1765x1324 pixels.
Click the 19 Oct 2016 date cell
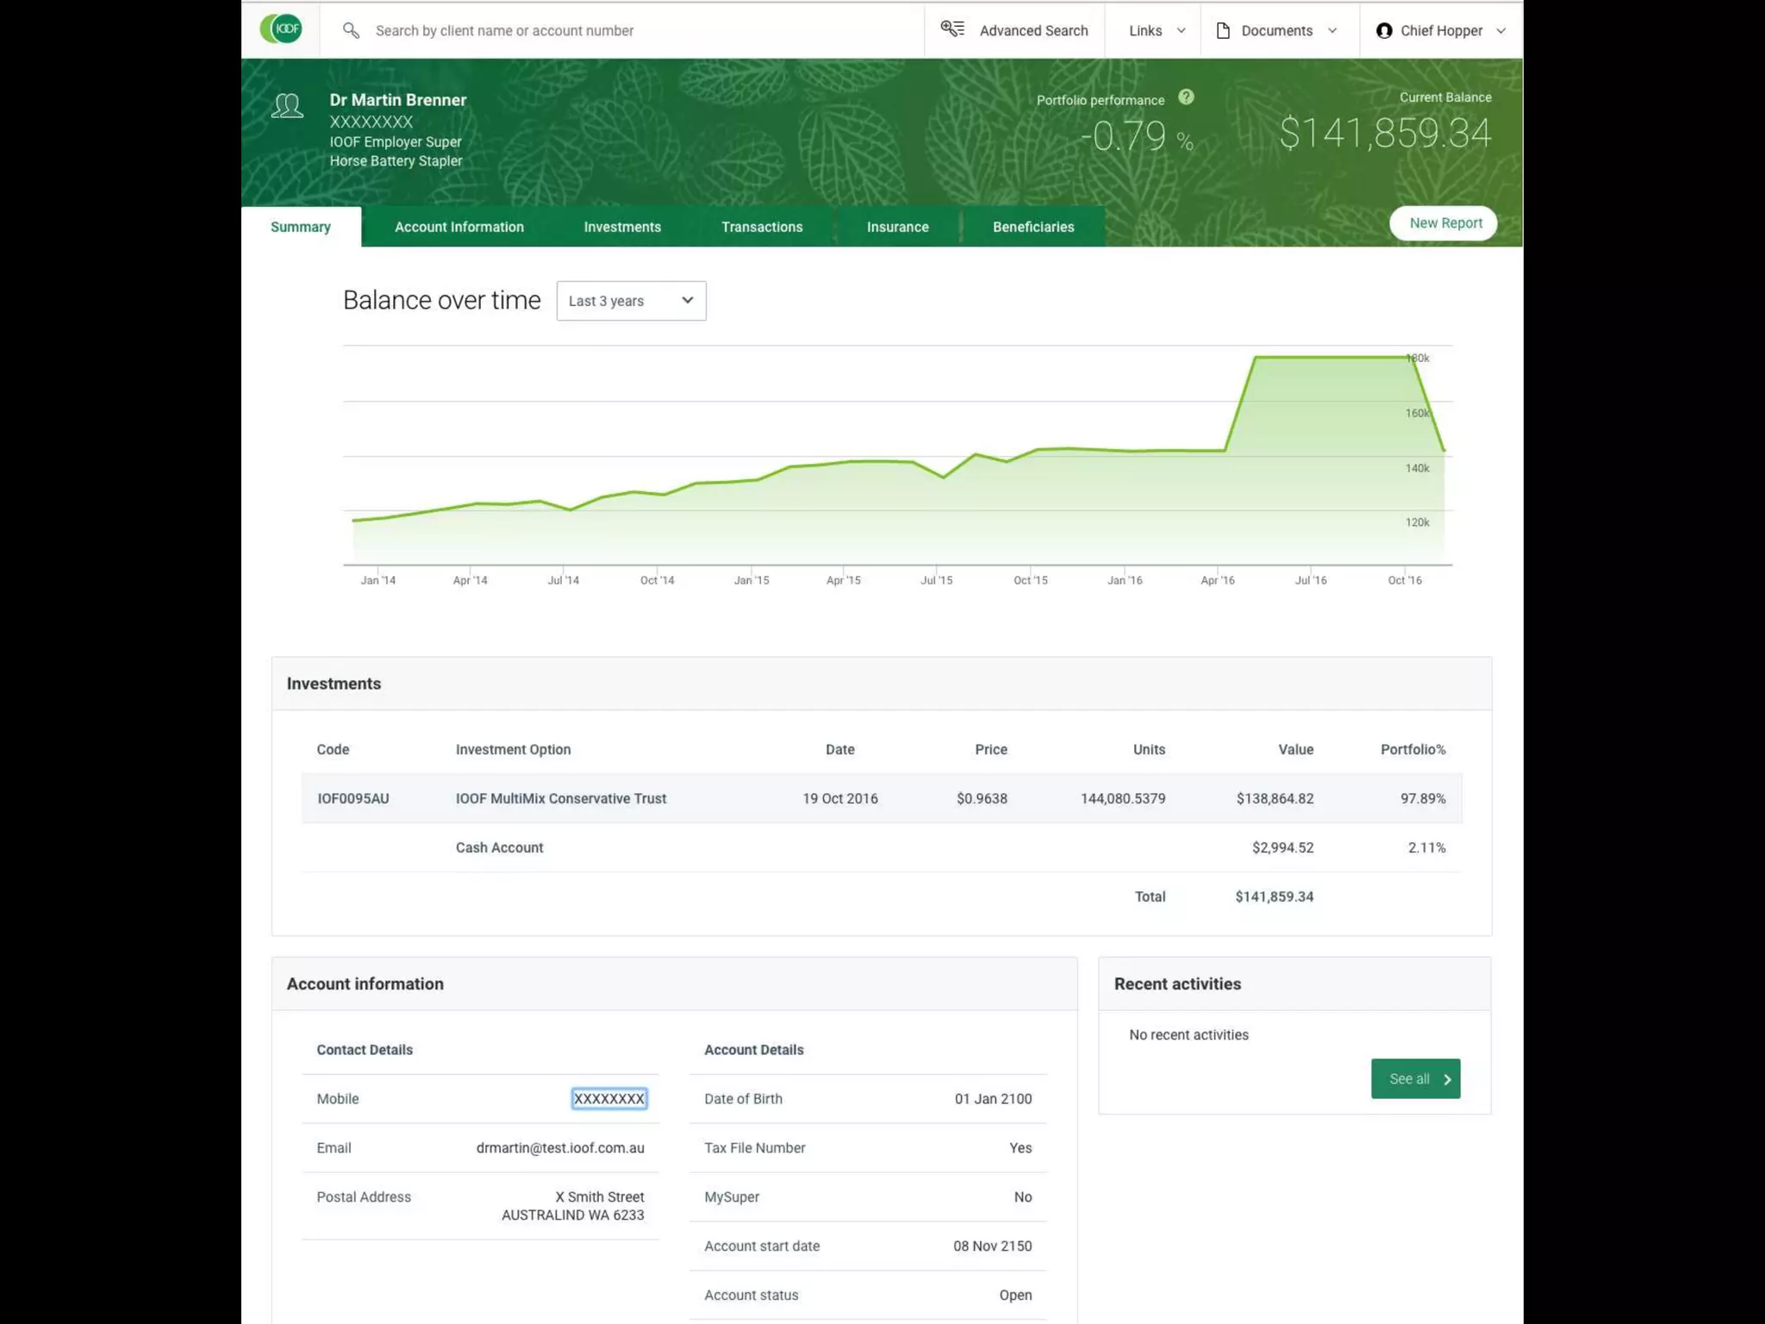[x=840, y=799]
